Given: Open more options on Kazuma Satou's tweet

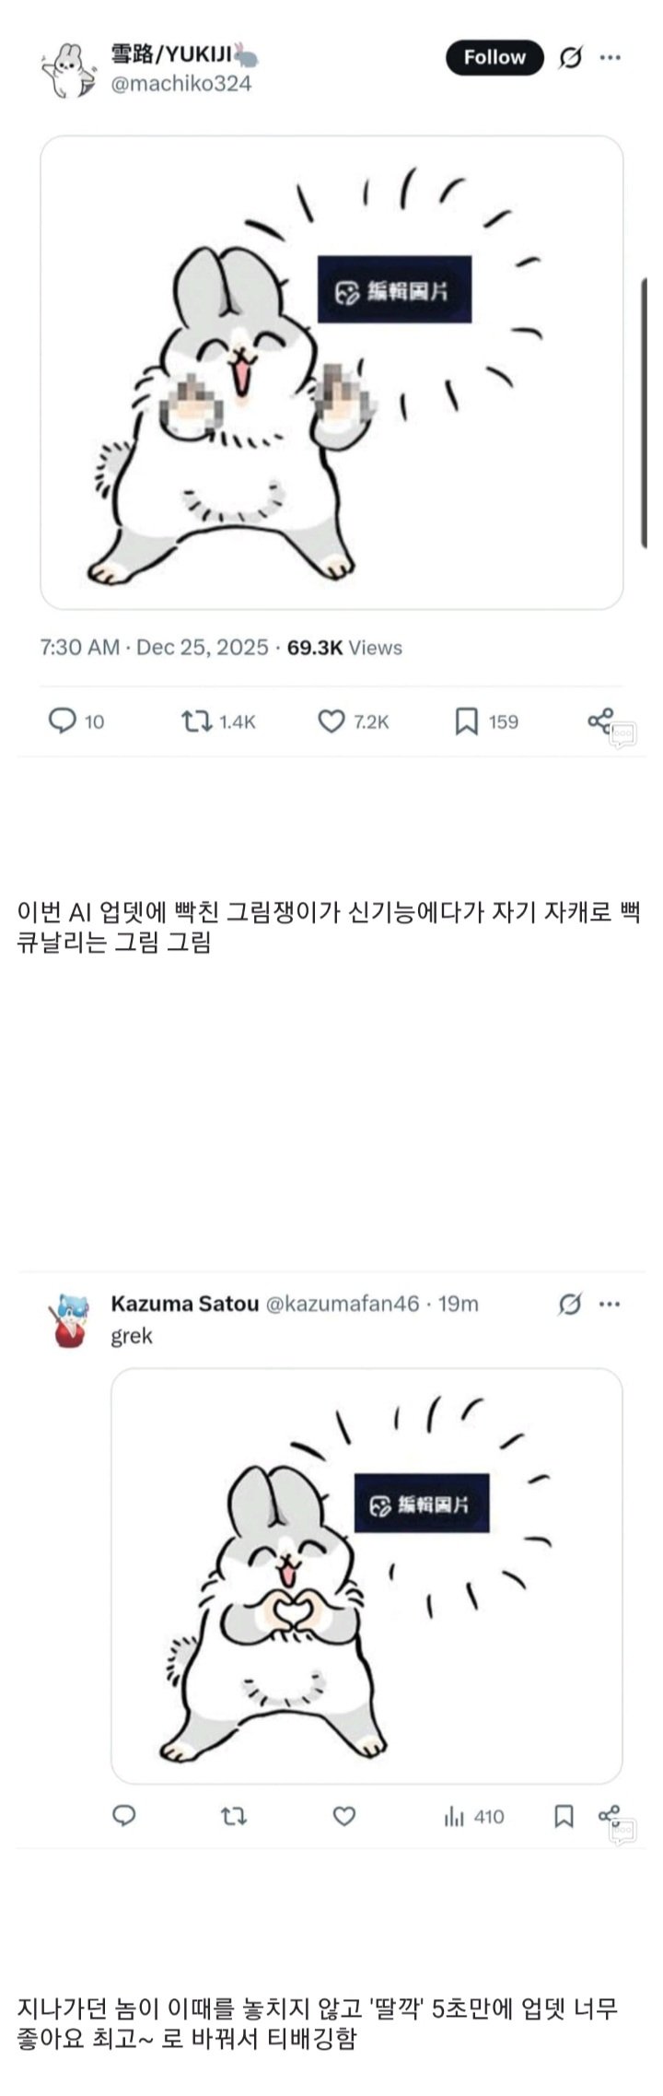Looking at the screenshot, I should [610, 1303].
